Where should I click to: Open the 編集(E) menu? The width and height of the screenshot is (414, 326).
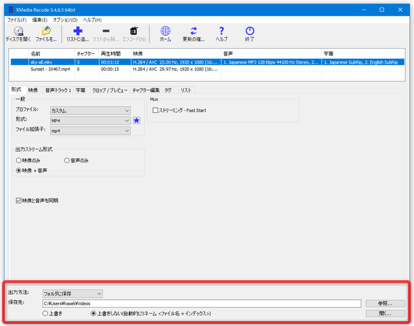click(40, 20)
